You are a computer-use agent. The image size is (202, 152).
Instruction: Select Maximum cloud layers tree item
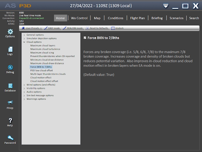point(43,46)
